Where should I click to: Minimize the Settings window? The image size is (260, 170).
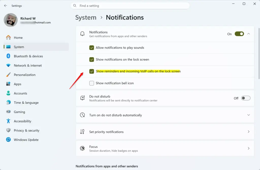click(233, 4)
